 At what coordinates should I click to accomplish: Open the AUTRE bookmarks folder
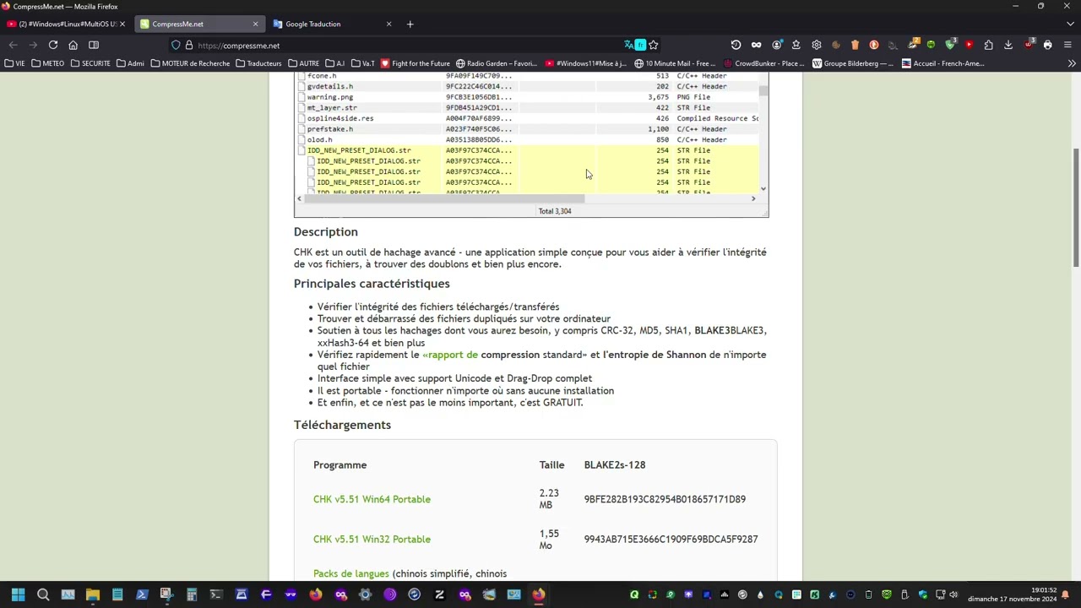(303, 63)
